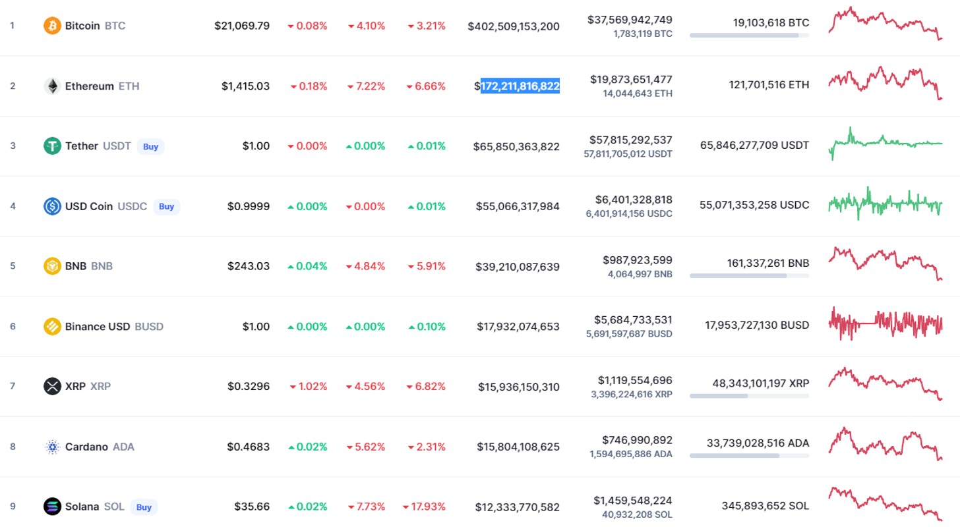Click the Buy button next to USD Coin

tap(167, 206)
